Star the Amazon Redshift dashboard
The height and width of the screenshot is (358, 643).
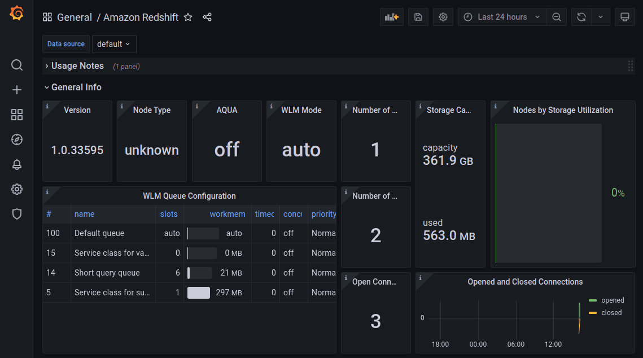click(188, 18)
